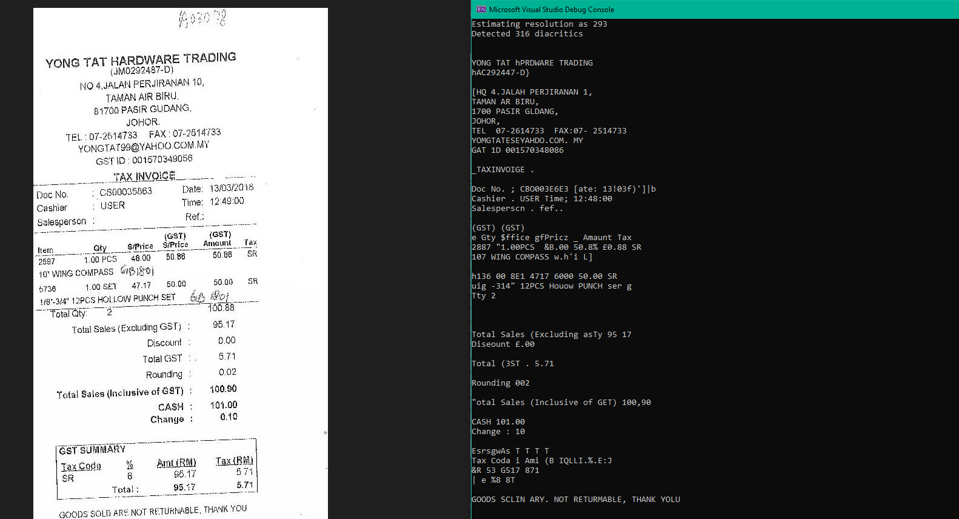This screenshot has width=959, height=519.
Task: Click console line 'CASH 101.00'
Action: (498, 422)
